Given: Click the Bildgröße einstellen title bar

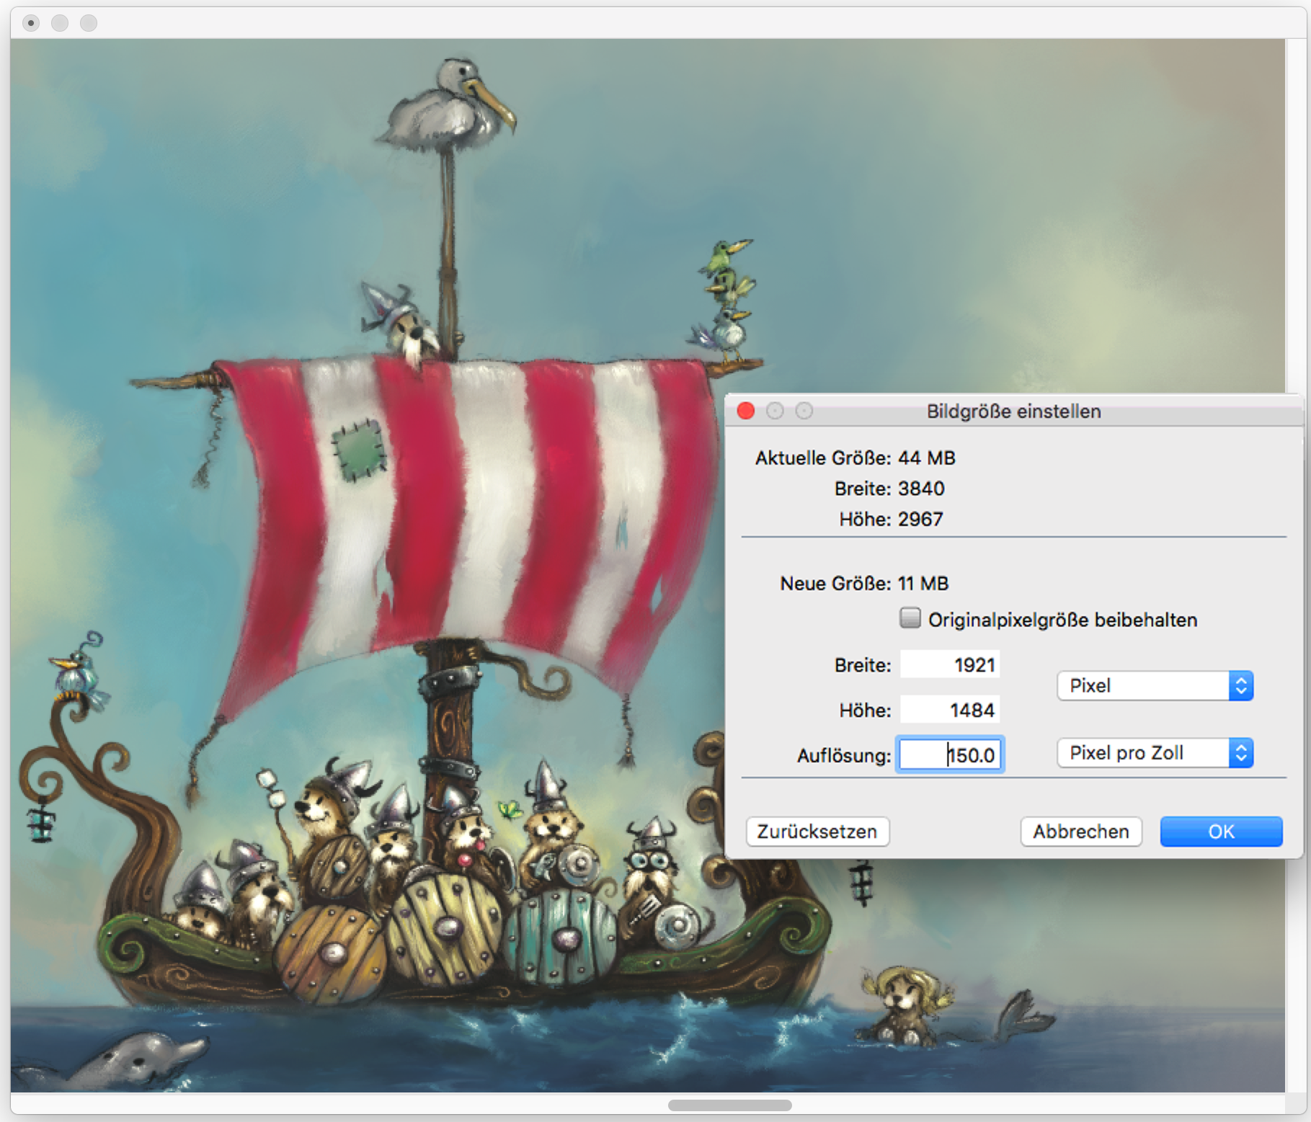Looking at the screenshot, I should [1013, 411].
